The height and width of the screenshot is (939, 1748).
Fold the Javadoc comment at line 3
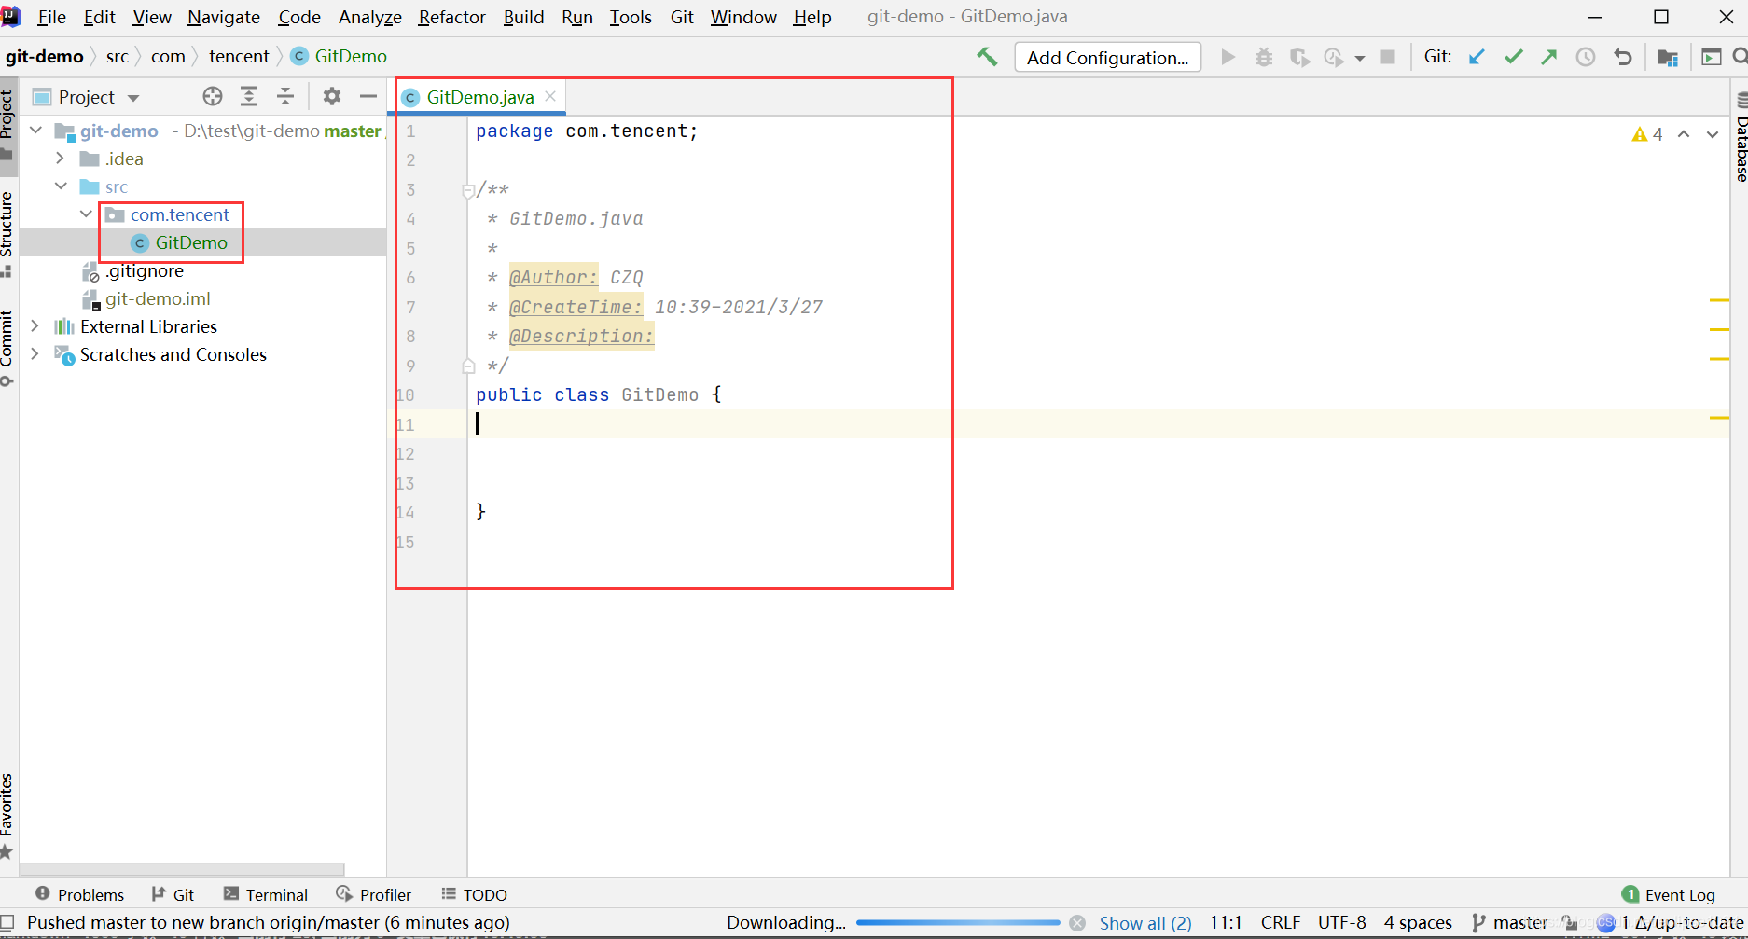tap(468, 191)
